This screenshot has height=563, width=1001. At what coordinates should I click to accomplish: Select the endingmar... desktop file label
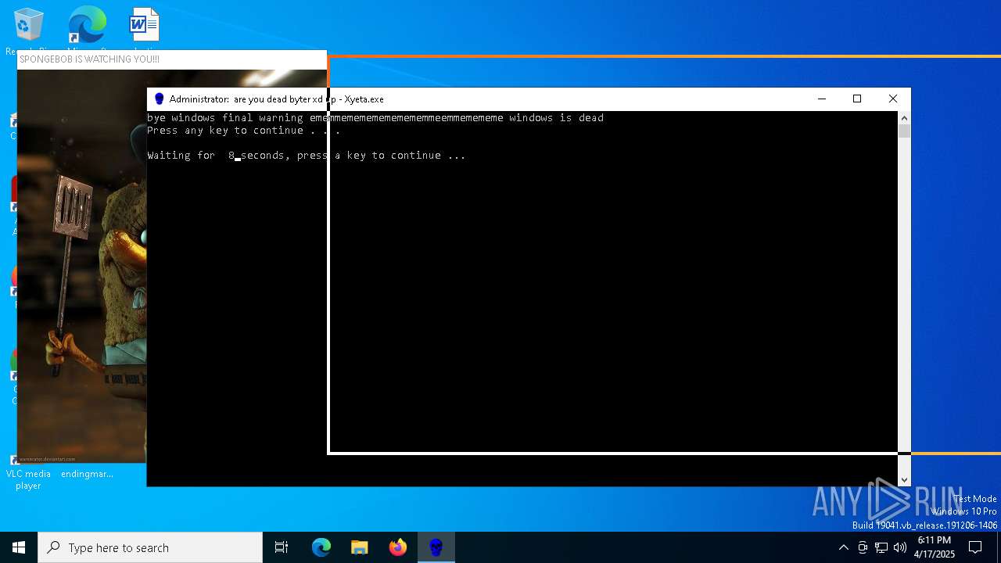point(87,474)
